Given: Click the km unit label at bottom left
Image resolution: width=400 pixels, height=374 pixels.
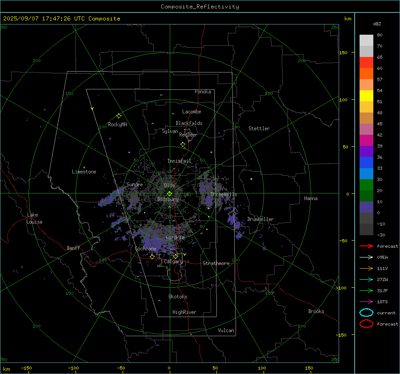Looking at the screenshot, I should coord(6,369).
